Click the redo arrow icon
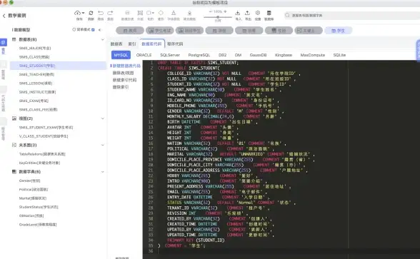This screenshot has width=420, height=259. point(110,13)
